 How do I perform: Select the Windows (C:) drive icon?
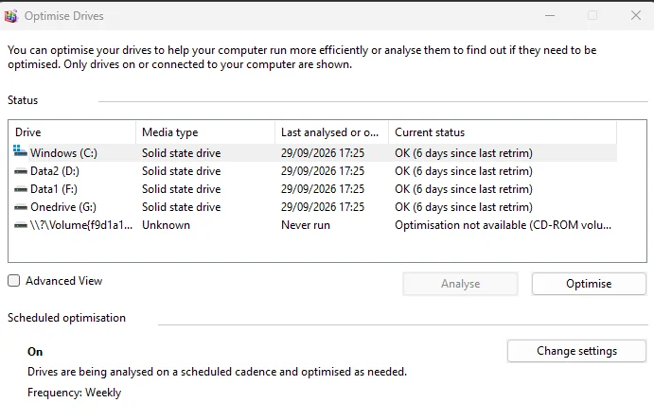(20, 150)
